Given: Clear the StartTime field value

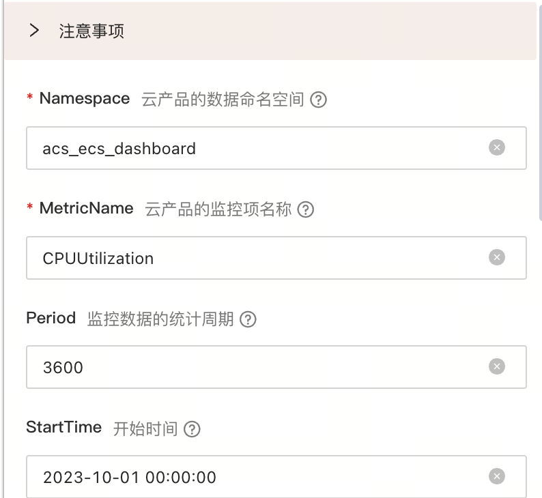Looking at the screenshot, I should click(x=497, y=476).
